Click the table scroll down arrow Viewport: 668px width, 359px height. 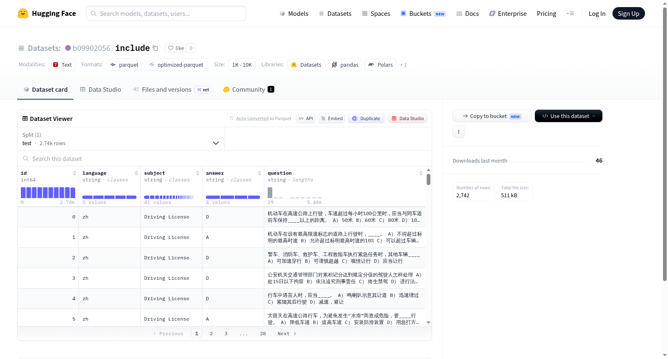click(x=428, y=323)
